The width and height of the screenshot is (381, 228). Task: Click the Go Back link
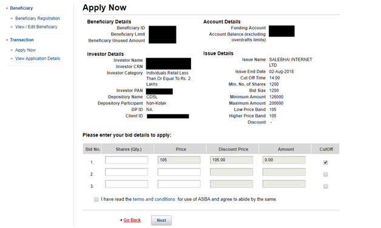coord(132,220)
